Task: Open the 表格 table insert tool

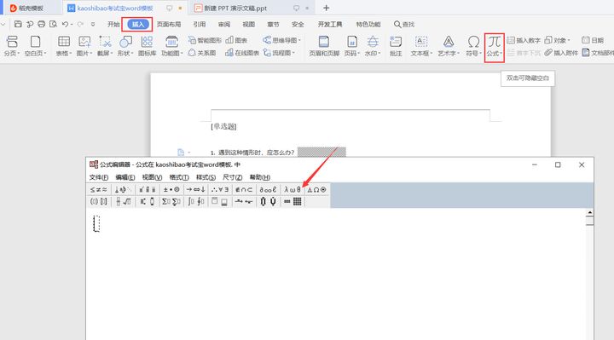Action: (x=63, y=46)
